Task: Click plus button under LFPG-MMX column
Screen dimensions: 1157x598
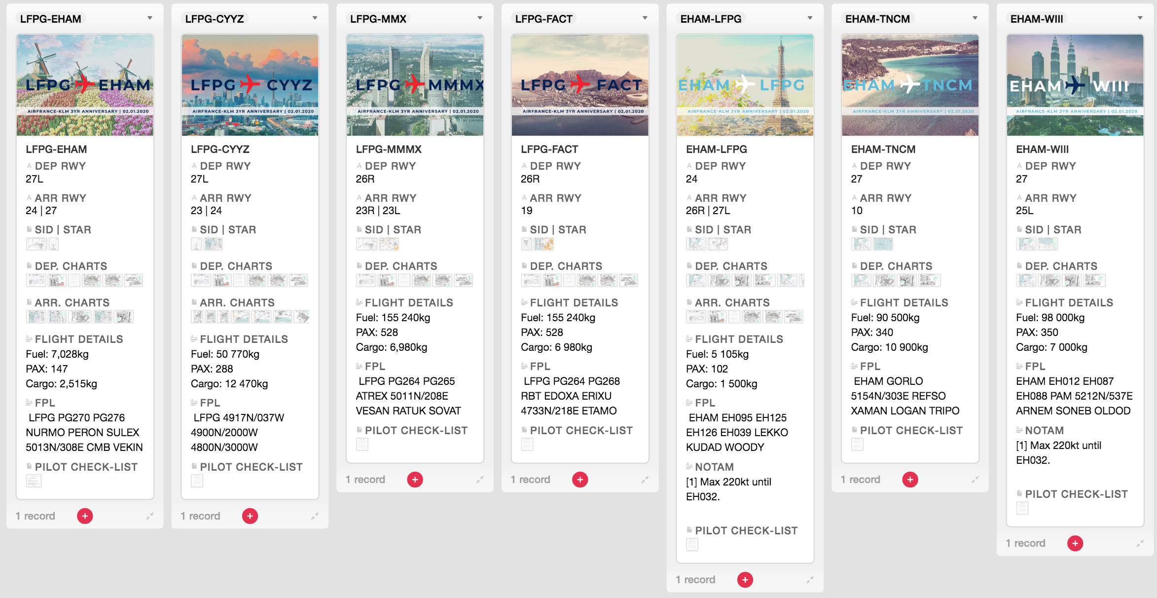Action: point(415,480)
